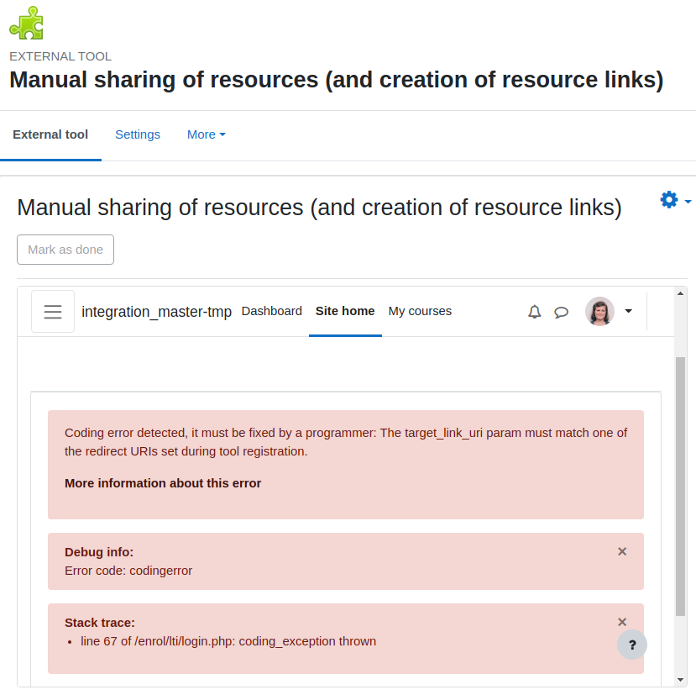Click the embedded frame vertical scrollbar thumb
This screenshot has height=695, width=696.
click(x=680, y=486)
